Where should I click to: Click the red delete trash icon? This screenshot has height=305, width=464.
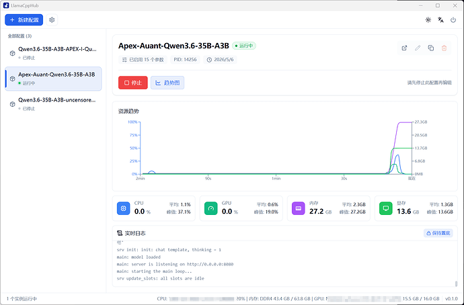[444, 48]
